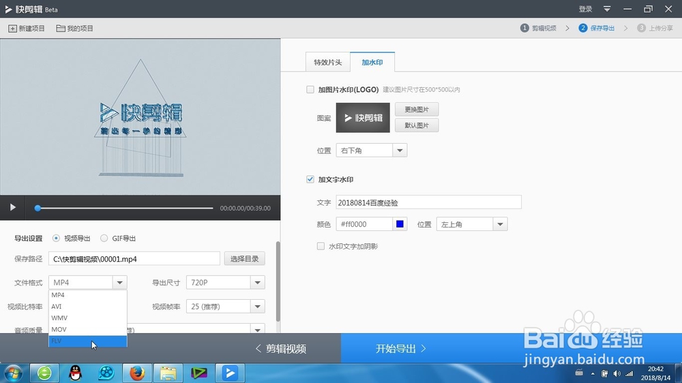
Task: Click the network signal tray icon
Action: (x=629, y=373)
